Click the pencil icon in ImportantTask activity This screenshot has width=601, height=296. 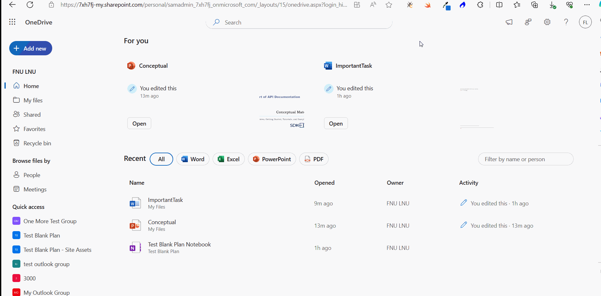[x=464, y=203]
